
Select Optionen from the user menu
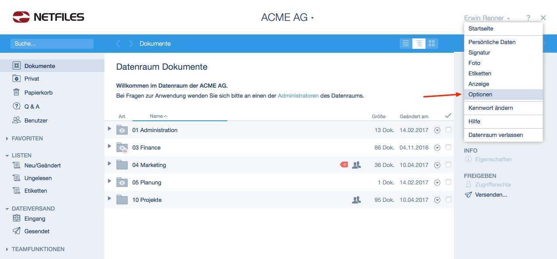480,94
